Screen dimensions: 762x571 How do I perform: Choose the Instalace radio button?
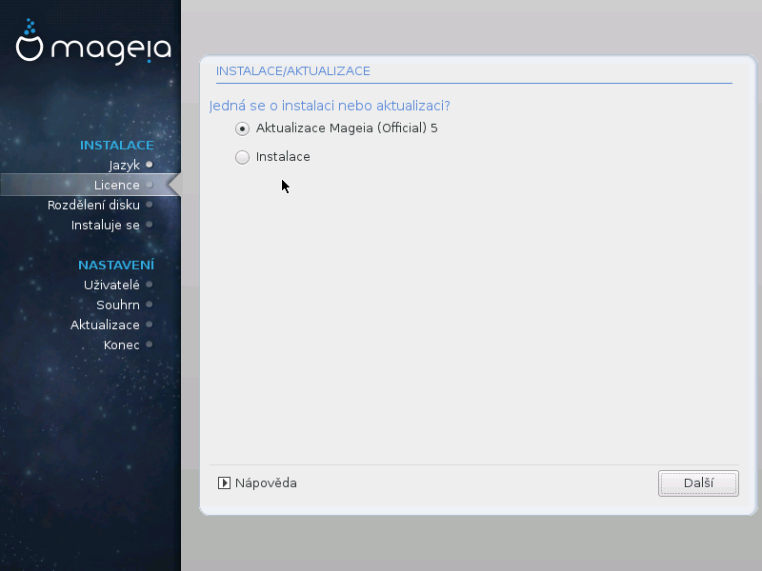[242, 157]
